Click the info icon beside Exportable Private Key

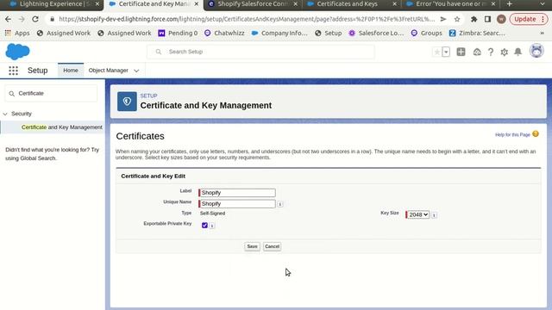tap(212, 226)
